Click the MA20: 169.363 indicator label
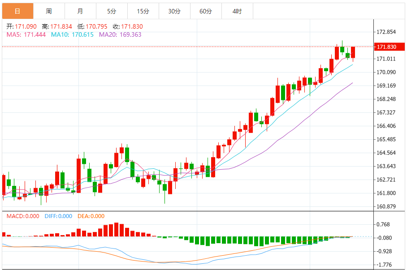Image resolution: width=407 pixels, height=270 pixels. (120, 34)
